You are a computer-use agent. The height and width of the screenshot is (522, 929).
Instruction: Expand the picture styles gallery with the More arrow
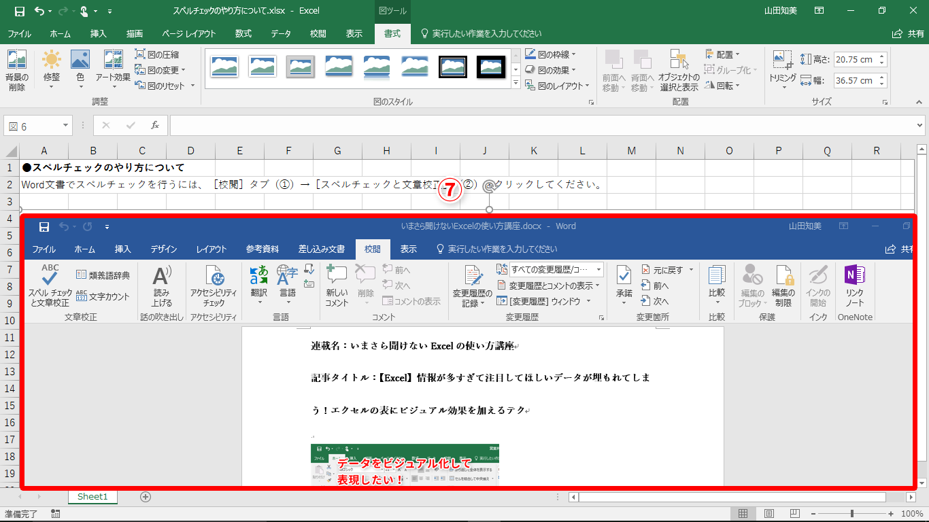pos(515,84)
